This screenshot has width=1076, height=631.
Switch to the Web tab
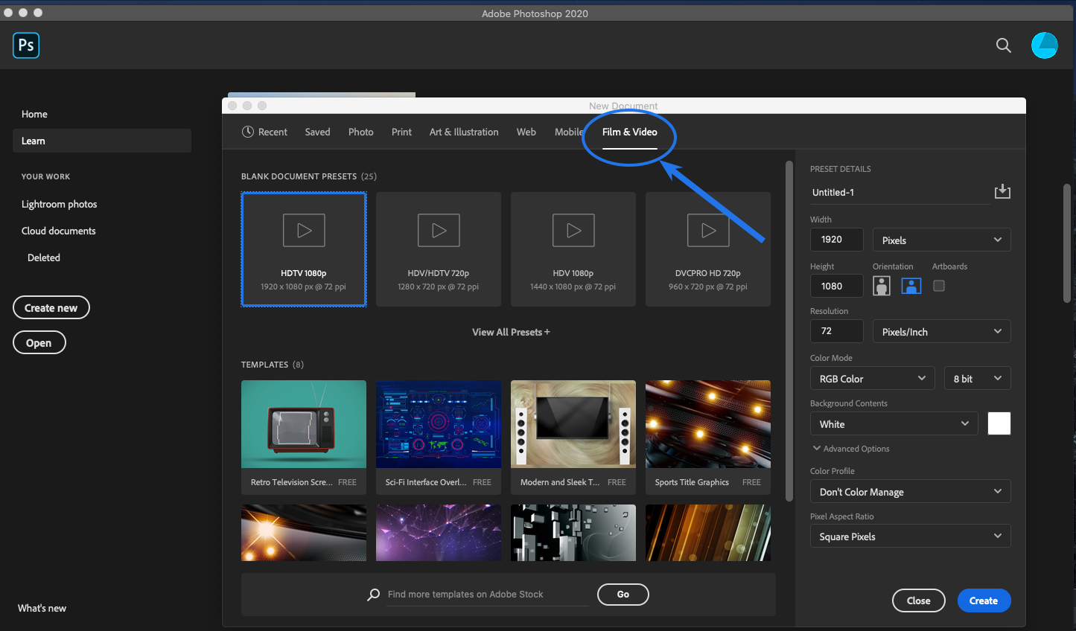coord(526,132)
